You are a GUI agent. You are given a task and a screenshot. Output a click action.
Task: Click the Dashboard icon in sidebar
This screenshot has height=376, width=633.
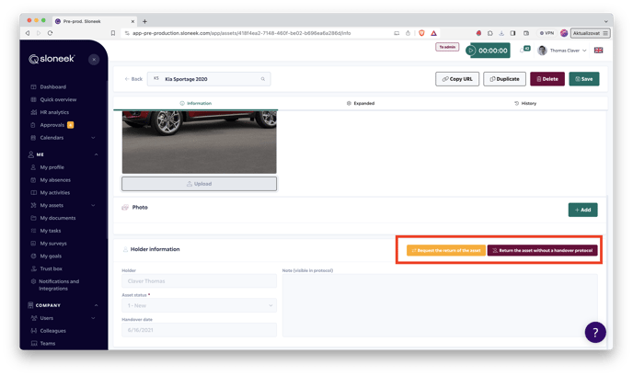[34, 87]
